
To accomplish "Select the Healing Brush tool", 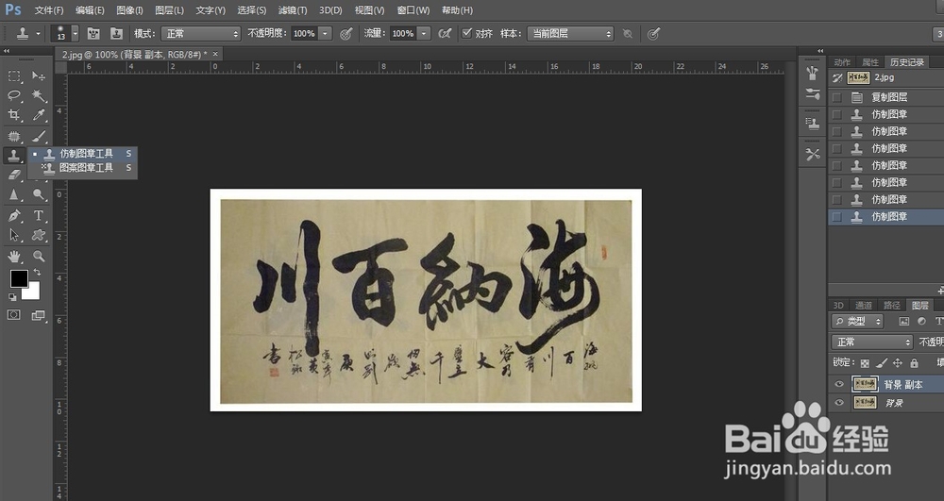I will [x=14, y=136].
